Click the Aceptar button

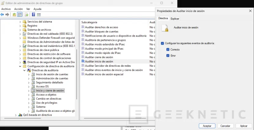pyautogui.click(x=207, y=126)
